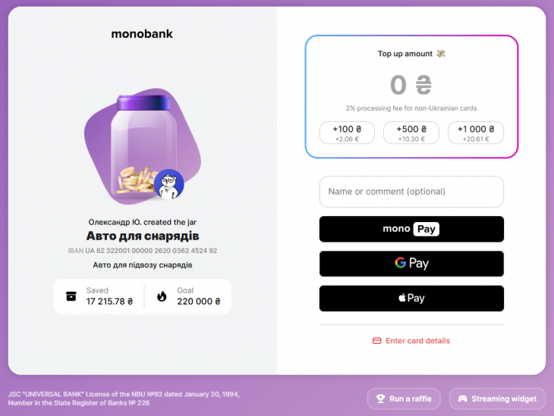This screenshot has height=416, width=554.
Task: Click the 0 ₴ amount field
Action: [x=411, y=84]
